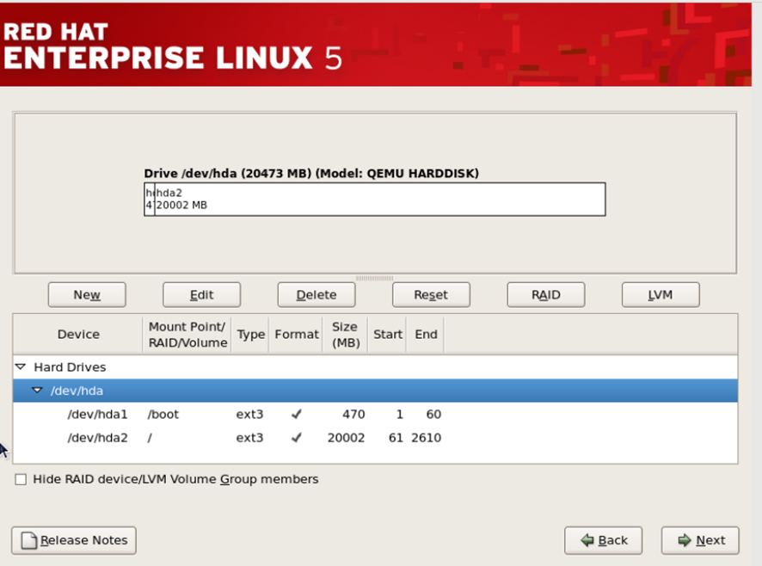
Task: Click the small hda1 segment in drive diagram
Action: pyautogui.click(x=149, y=200)
